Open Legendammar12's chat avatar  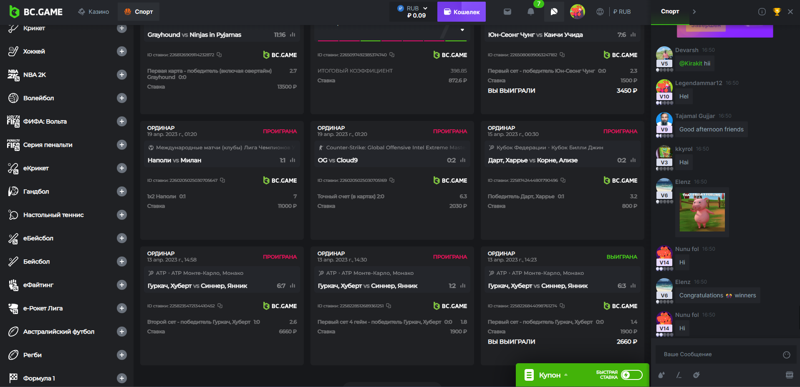[x=664, y=88]
